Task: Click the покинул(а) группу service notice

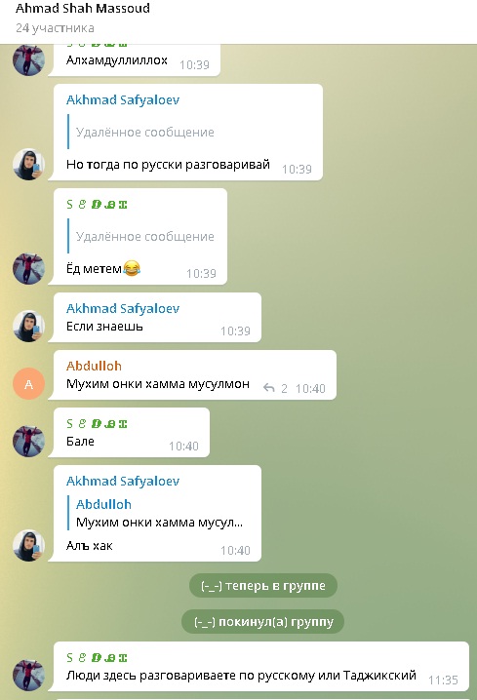Action: [263, 622]
